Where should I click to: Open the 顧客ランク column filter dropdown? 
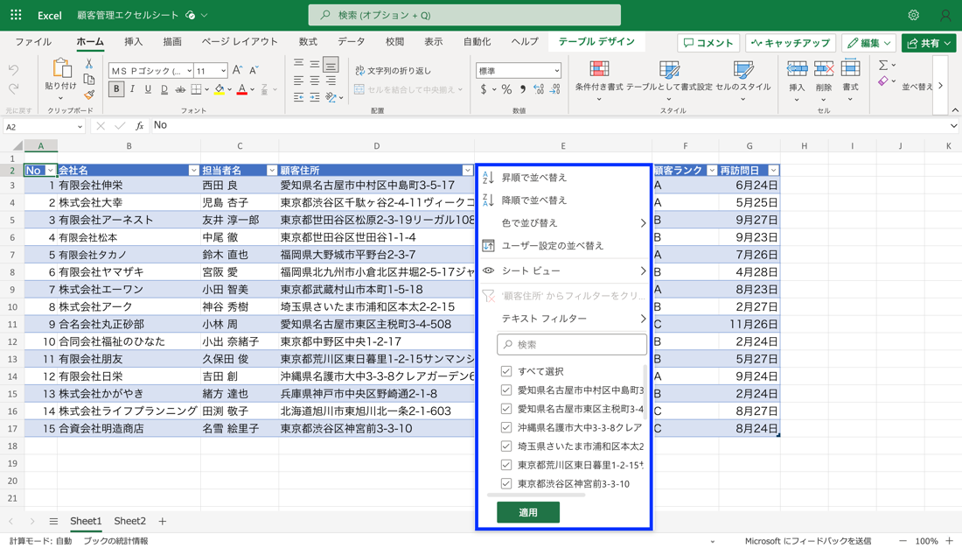712,170
